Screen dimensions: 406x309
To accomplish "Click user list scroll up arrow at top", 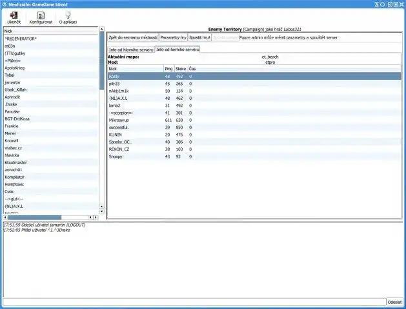I will [102, 29].
